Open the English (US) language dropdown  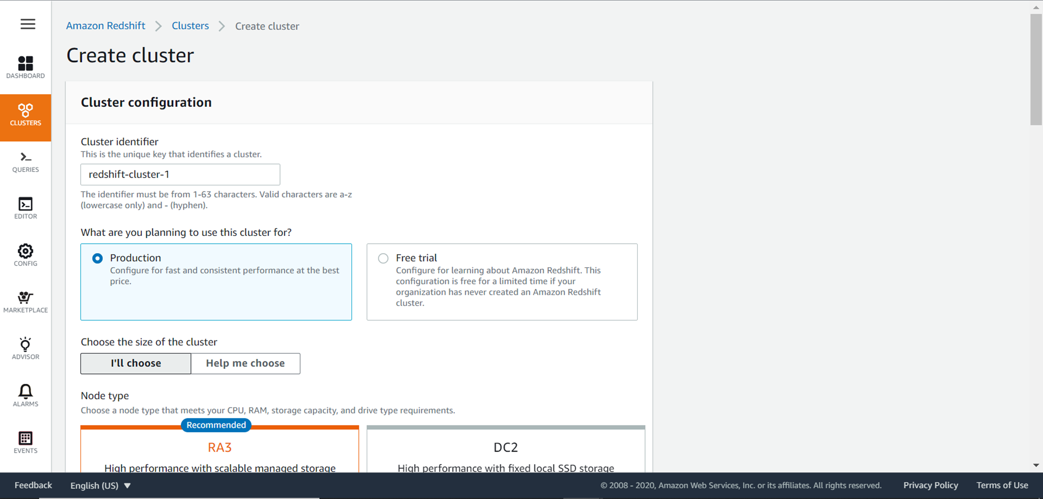101,485
